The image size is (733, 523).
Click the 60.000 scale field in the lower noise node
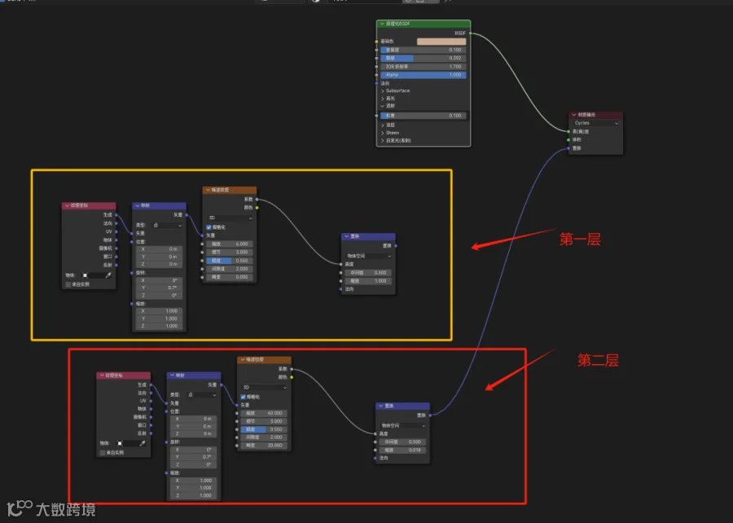click(264, 413)
